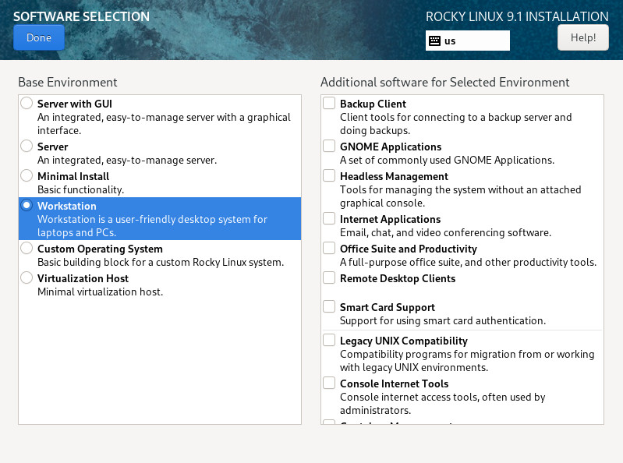Toggle the Smart Card Support checkbox
The width and height of the screenshot is (623, 463).
[x=329, y=306]
